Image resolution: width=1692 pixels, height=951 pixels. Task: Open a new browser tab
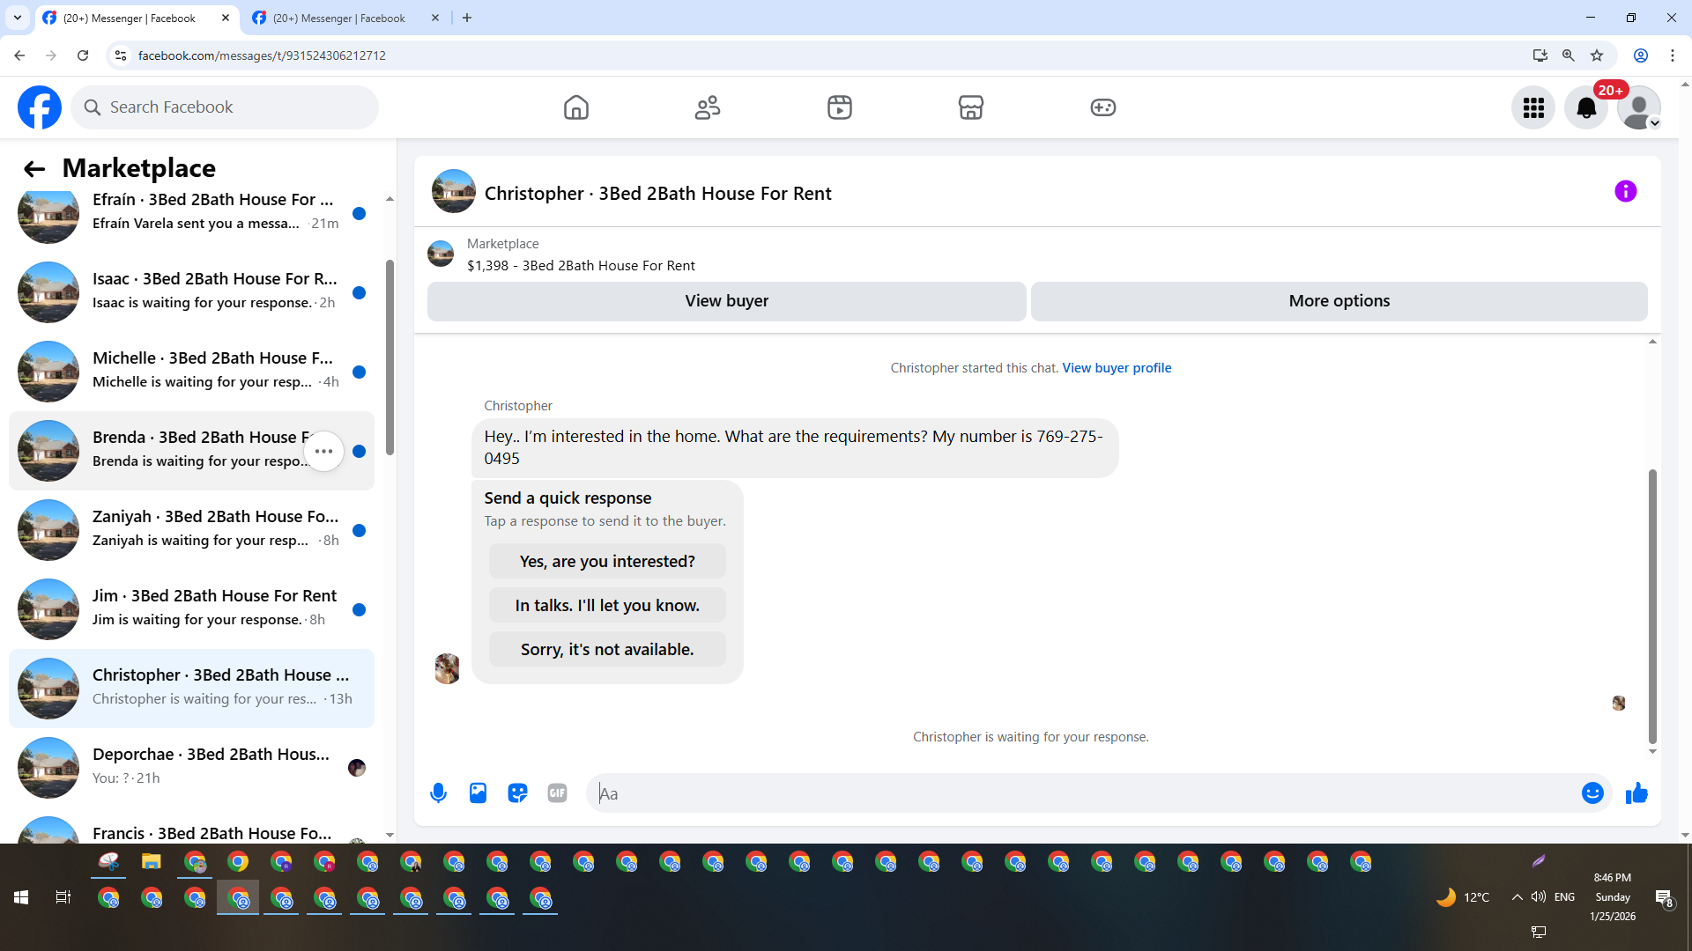click(x=467, y=18)
